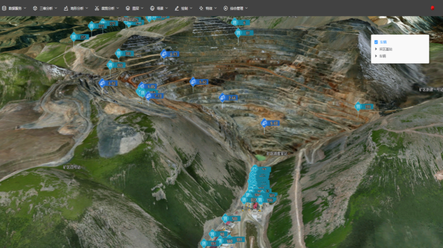Select the truck marker labeled 81
The height and width of the screenshot is (248, 443).
point(238,33)
